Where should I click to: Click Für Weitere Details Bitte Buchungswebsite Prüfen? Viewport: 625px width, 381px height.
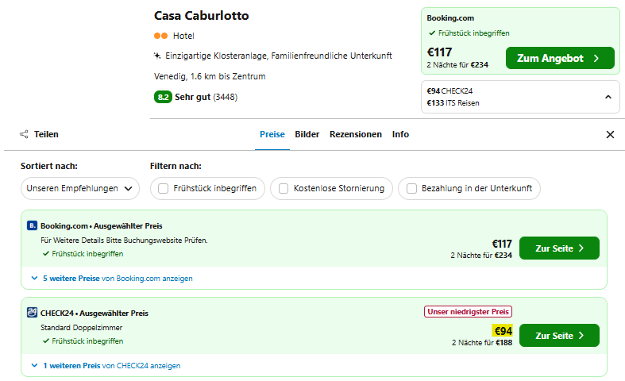click(x=124, y=241)
